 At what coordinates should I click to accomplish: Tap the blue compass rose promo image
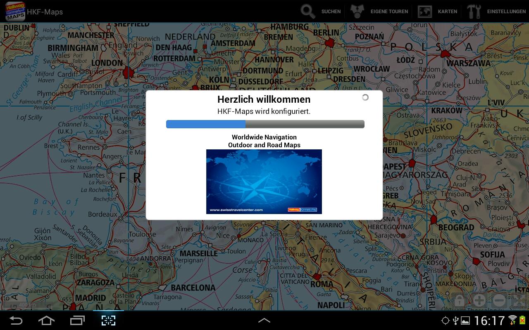tap(264, 181)
